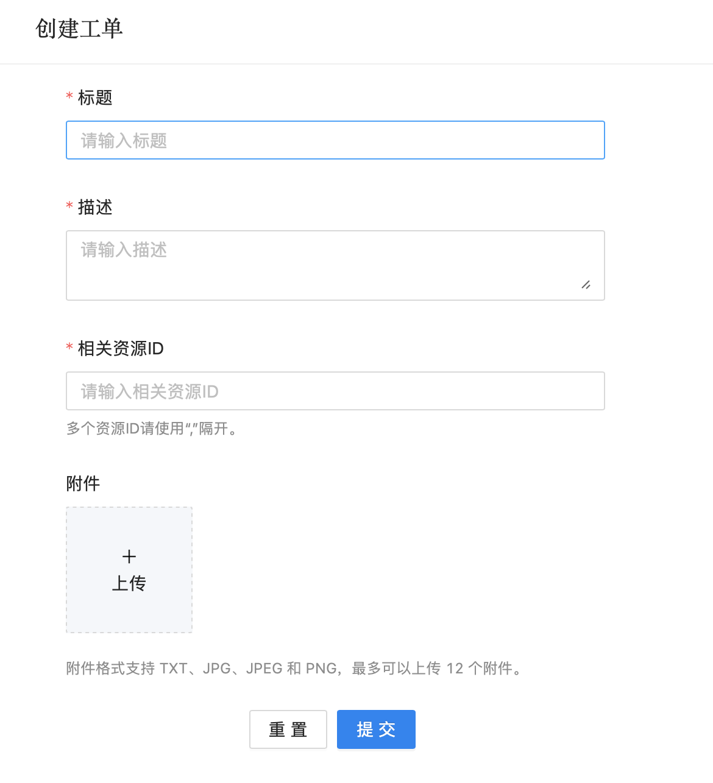713x783 pixels.
Task: Focus the 请输入相关资源ID input field
Action: tap(335, 391)
